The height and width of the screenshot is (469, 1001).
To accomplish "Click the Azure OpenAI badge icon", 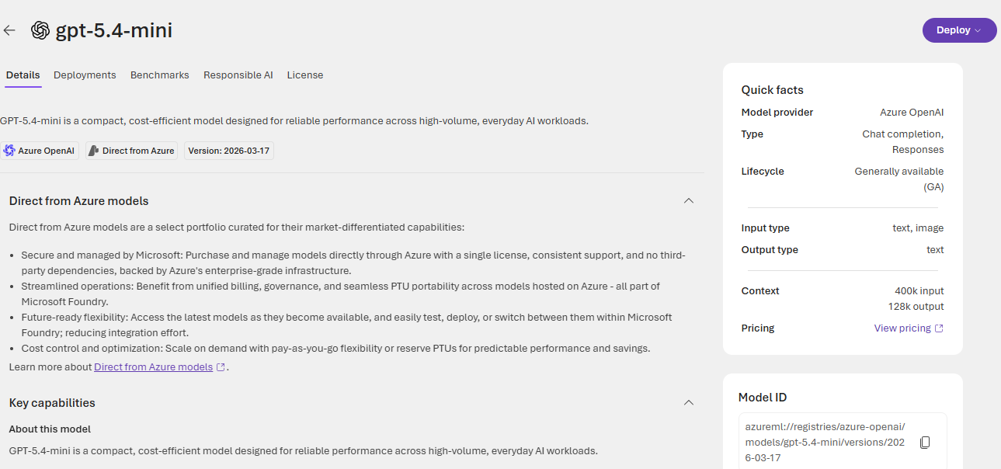I will tap(9, 151).
